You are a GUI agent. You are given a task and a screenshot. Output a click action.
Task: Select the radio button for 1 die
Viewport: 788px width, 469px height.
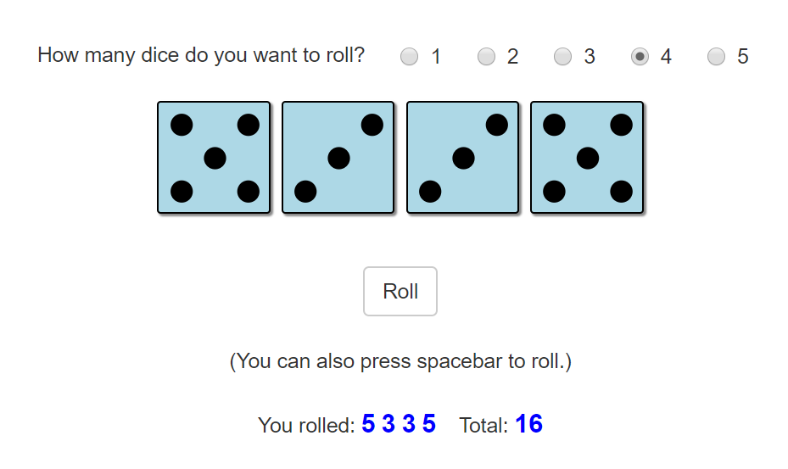[409, 56]
